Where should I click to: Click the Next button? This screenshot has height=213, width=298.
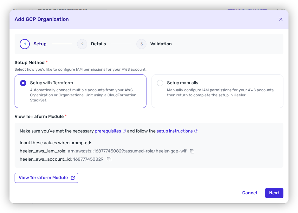click(x=274, y=193)
